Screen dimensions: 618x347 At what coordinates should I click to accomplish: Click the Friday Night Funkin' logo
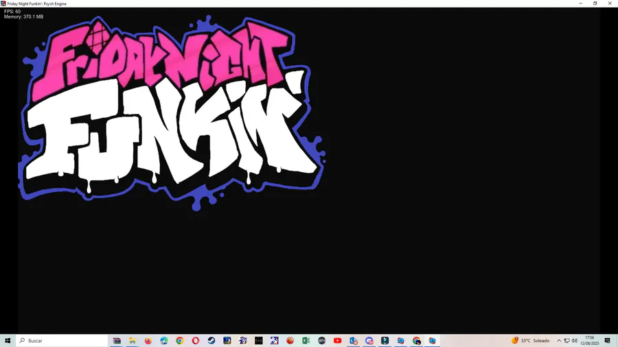pyautogui.click(x=172, y=113)
